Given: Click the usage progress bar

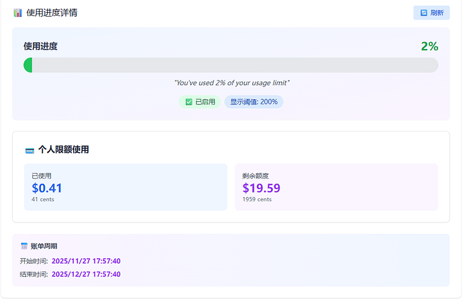Looking at the screenshot, I should click(x=231, y=65).
